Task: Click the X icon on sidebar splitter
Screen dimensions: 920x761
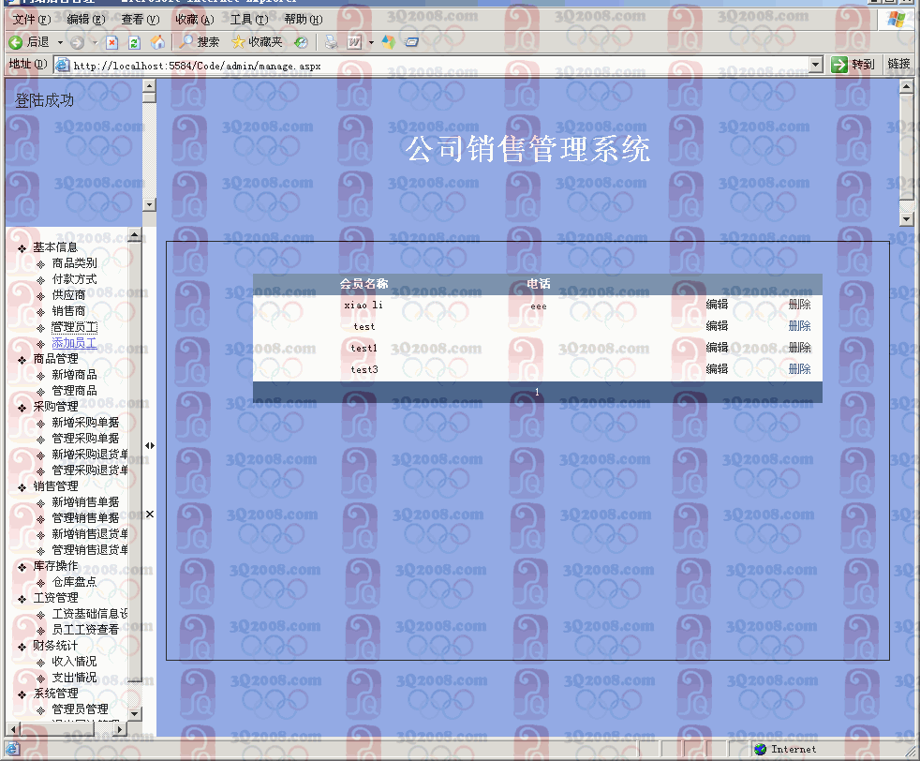Action: (x=150, y=515)
